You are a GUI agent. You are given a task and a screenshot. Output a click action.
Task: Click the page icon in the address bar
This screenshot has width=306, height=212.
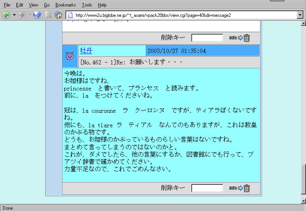pos(70,15)
